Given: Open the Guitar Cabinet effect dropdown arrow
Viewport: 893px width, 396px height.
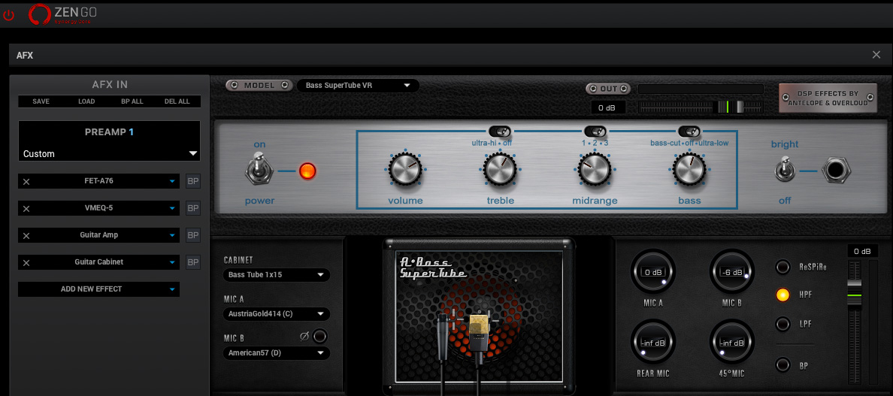Looking at the screenshot, I should pos(172,262).
